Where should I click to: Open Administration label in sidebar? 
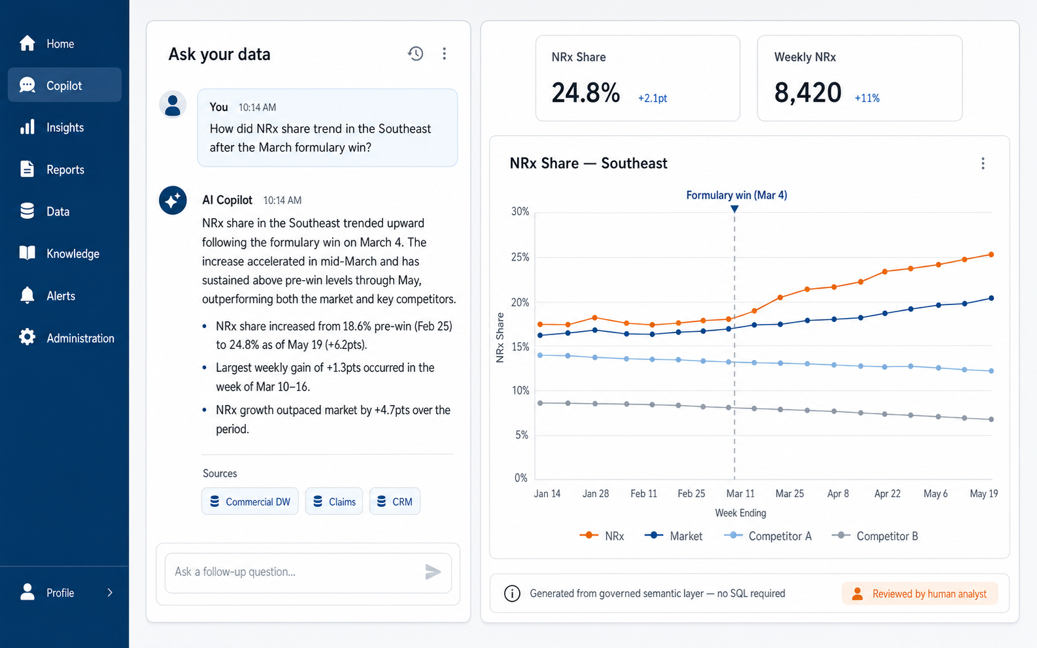80,338
